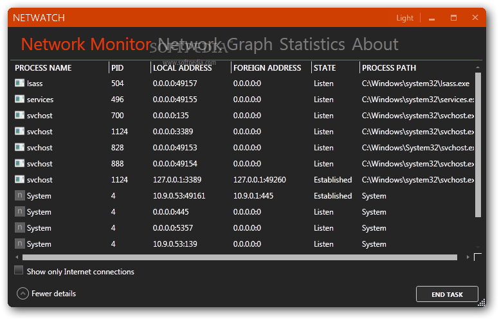This screenshot has height=320, width=499.
Task: Open the About tab
Action: click(x=375, y=44)
